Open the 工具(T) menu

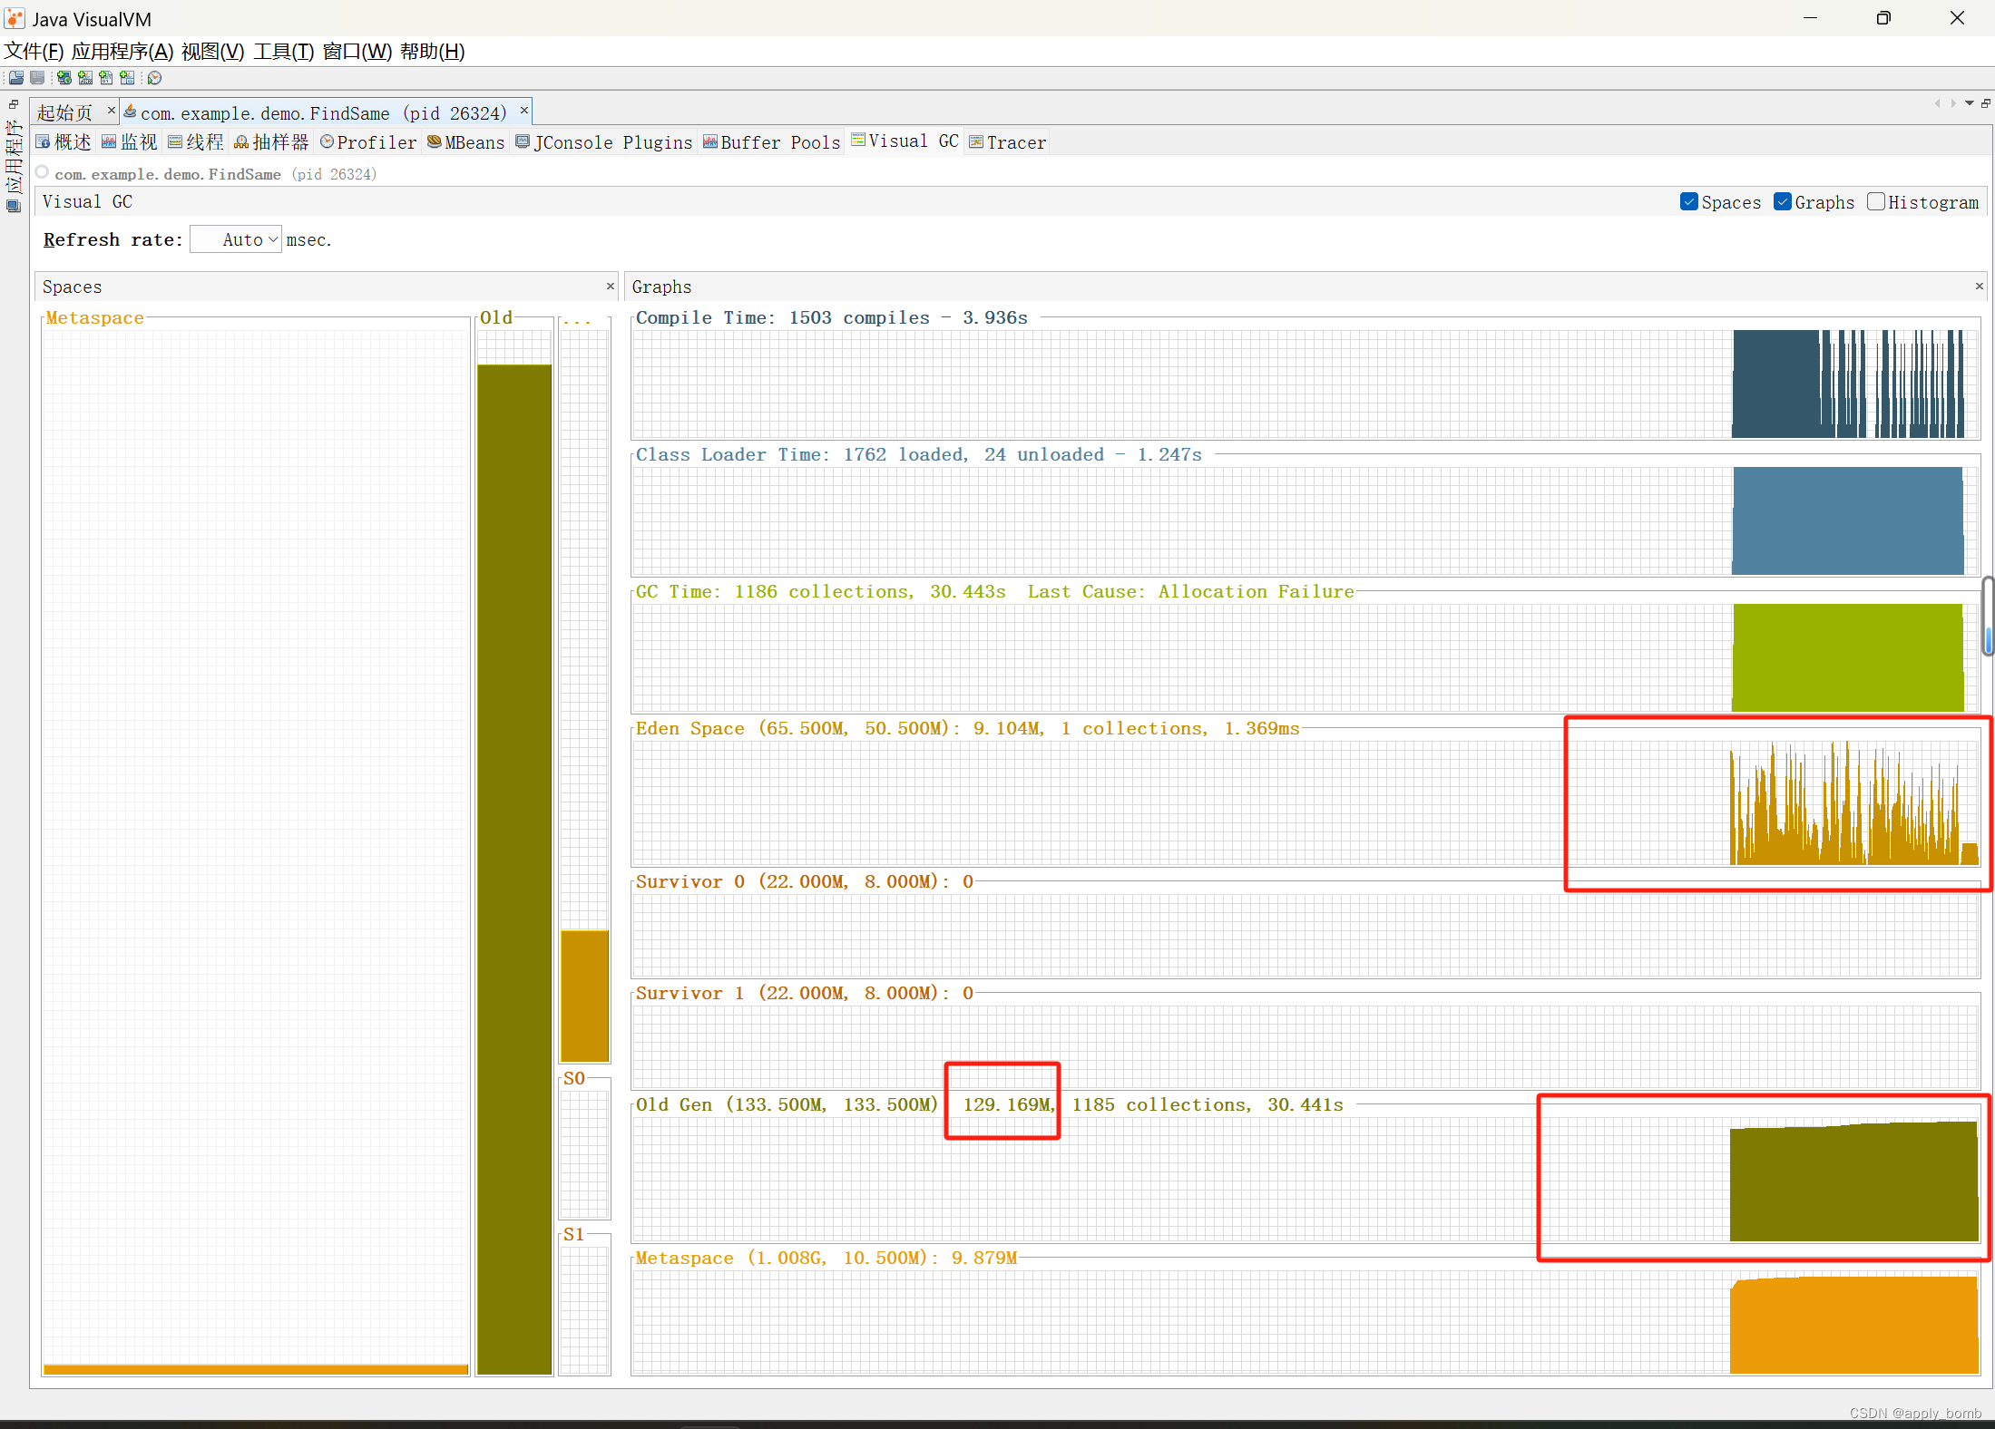click(283, 52)
